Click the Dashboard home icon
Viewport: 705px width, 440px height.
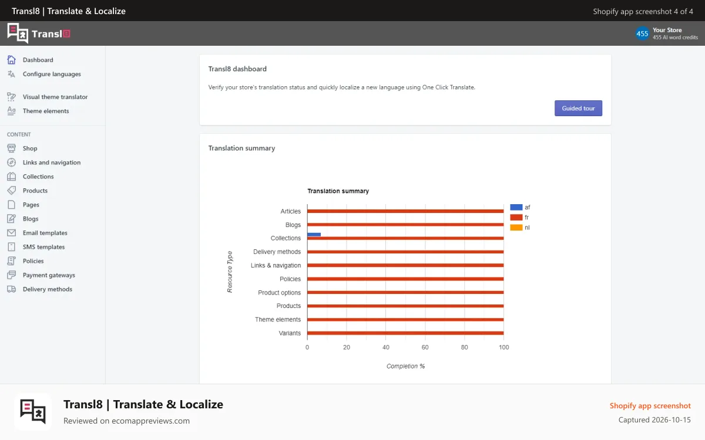point(11,60)
